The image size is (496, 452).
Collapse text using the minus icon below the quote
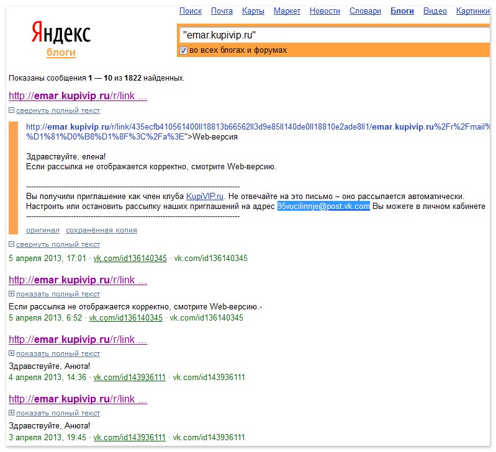(11, 244)
